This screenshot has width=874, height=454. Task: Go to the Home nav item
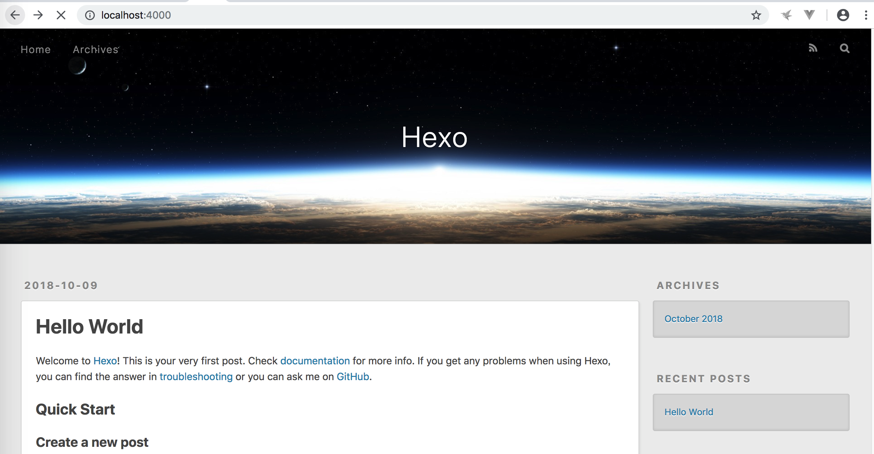pyautogui.click(x=36, y=49)
